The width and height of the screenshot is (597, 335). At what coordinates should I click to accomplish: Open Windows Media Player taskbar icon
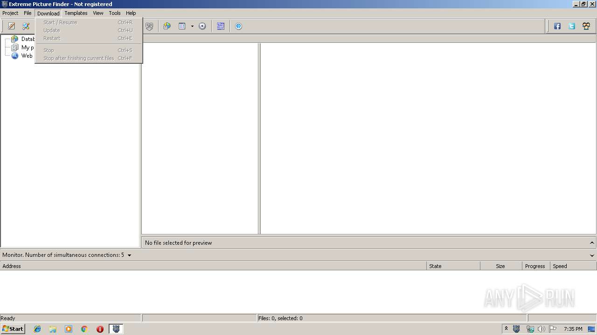[69, 329]
